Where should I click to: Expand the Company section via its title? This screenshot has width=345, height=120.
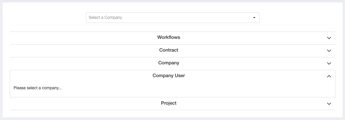point(168,63)
